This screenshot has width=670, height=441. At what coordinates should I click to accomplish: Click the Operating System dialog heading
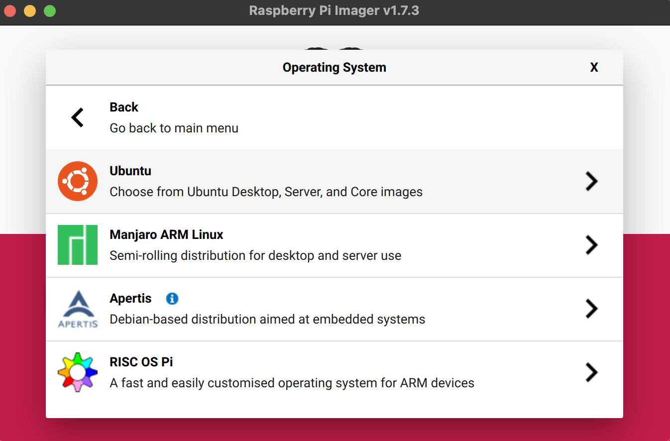tap(335, 68)
